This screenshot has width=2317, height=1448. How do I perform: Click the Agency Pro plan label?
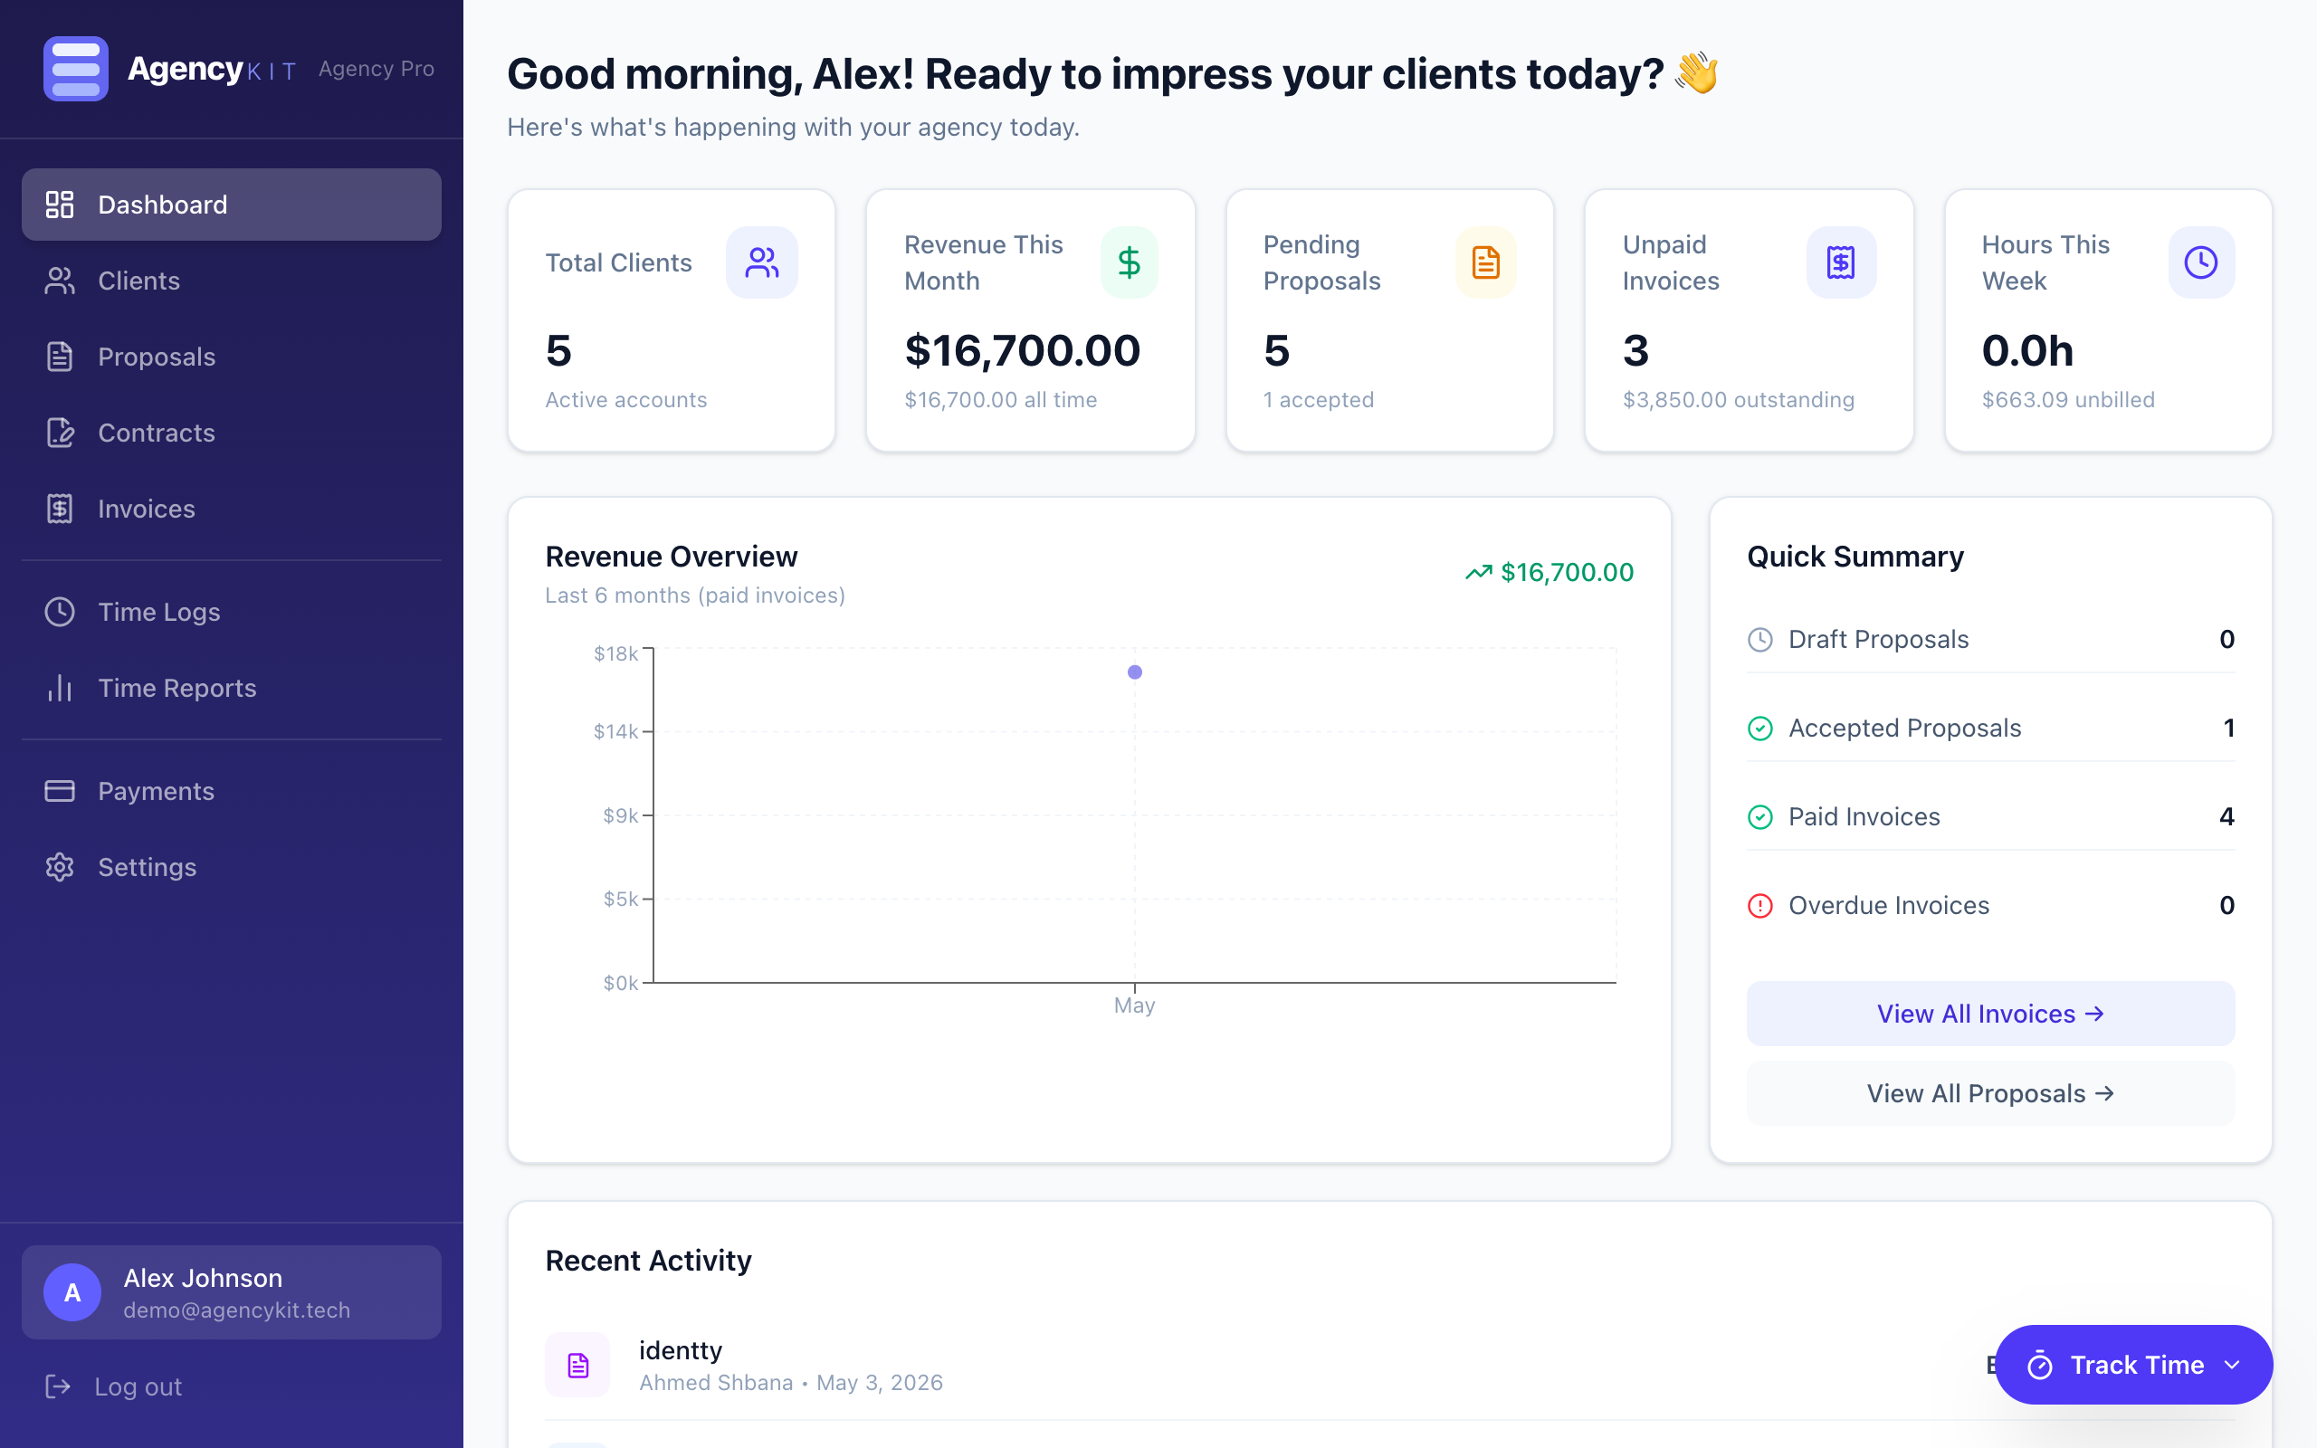point(377,69)
